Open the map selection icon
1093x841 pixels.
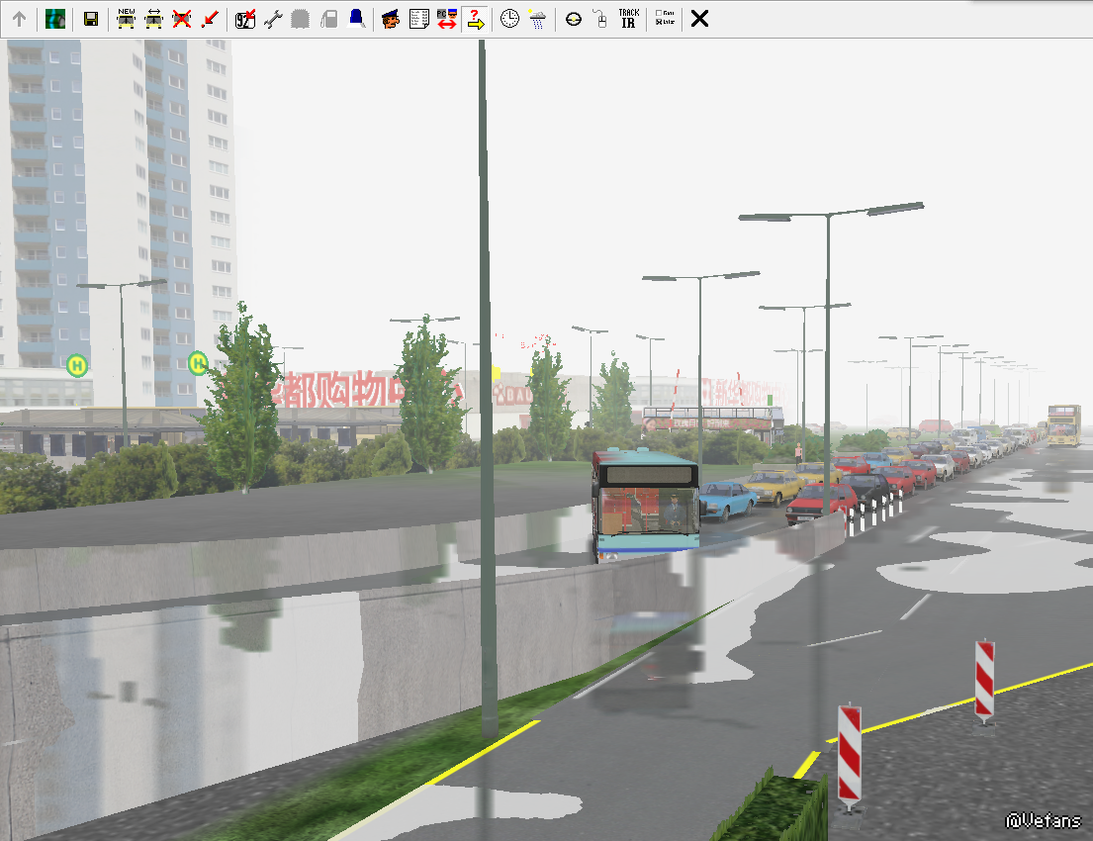[x=55, y=19]
